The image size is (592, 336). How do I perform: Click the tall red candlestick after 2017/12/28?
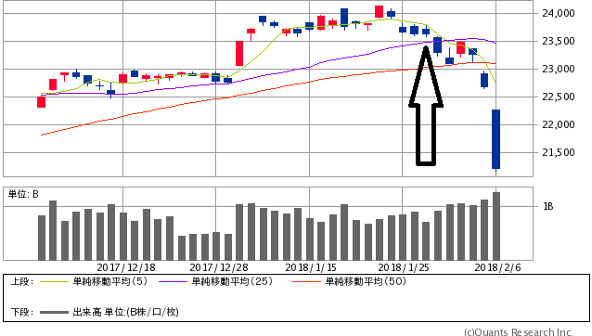239,54
